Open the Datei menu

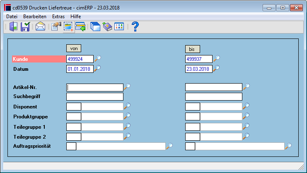[12, 17]
